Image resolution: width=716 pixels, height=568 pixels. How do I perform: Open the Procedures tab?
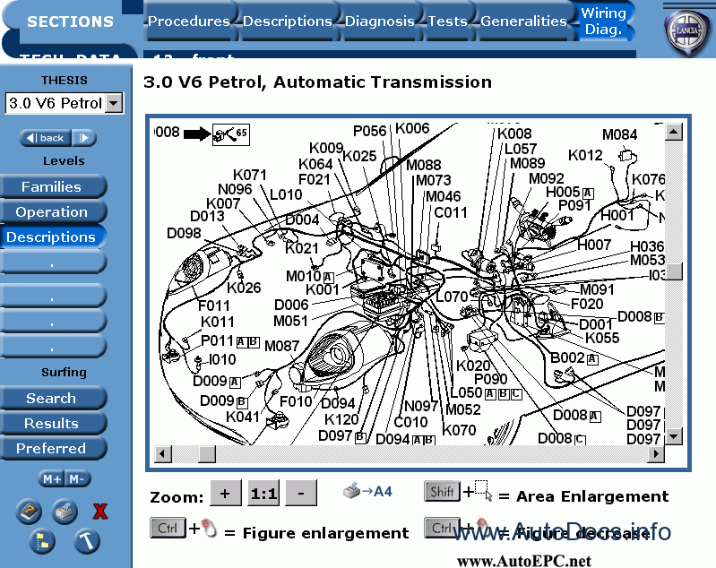pos(188,22)
